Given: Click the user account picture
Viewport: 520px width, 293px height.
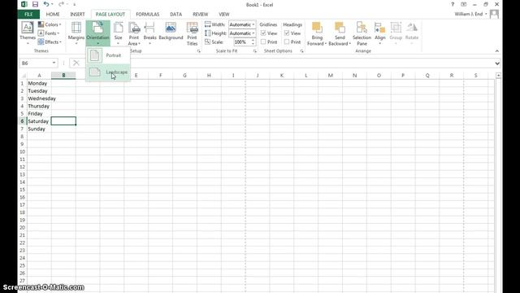Looking at the screenshot, I should point(494,14).
